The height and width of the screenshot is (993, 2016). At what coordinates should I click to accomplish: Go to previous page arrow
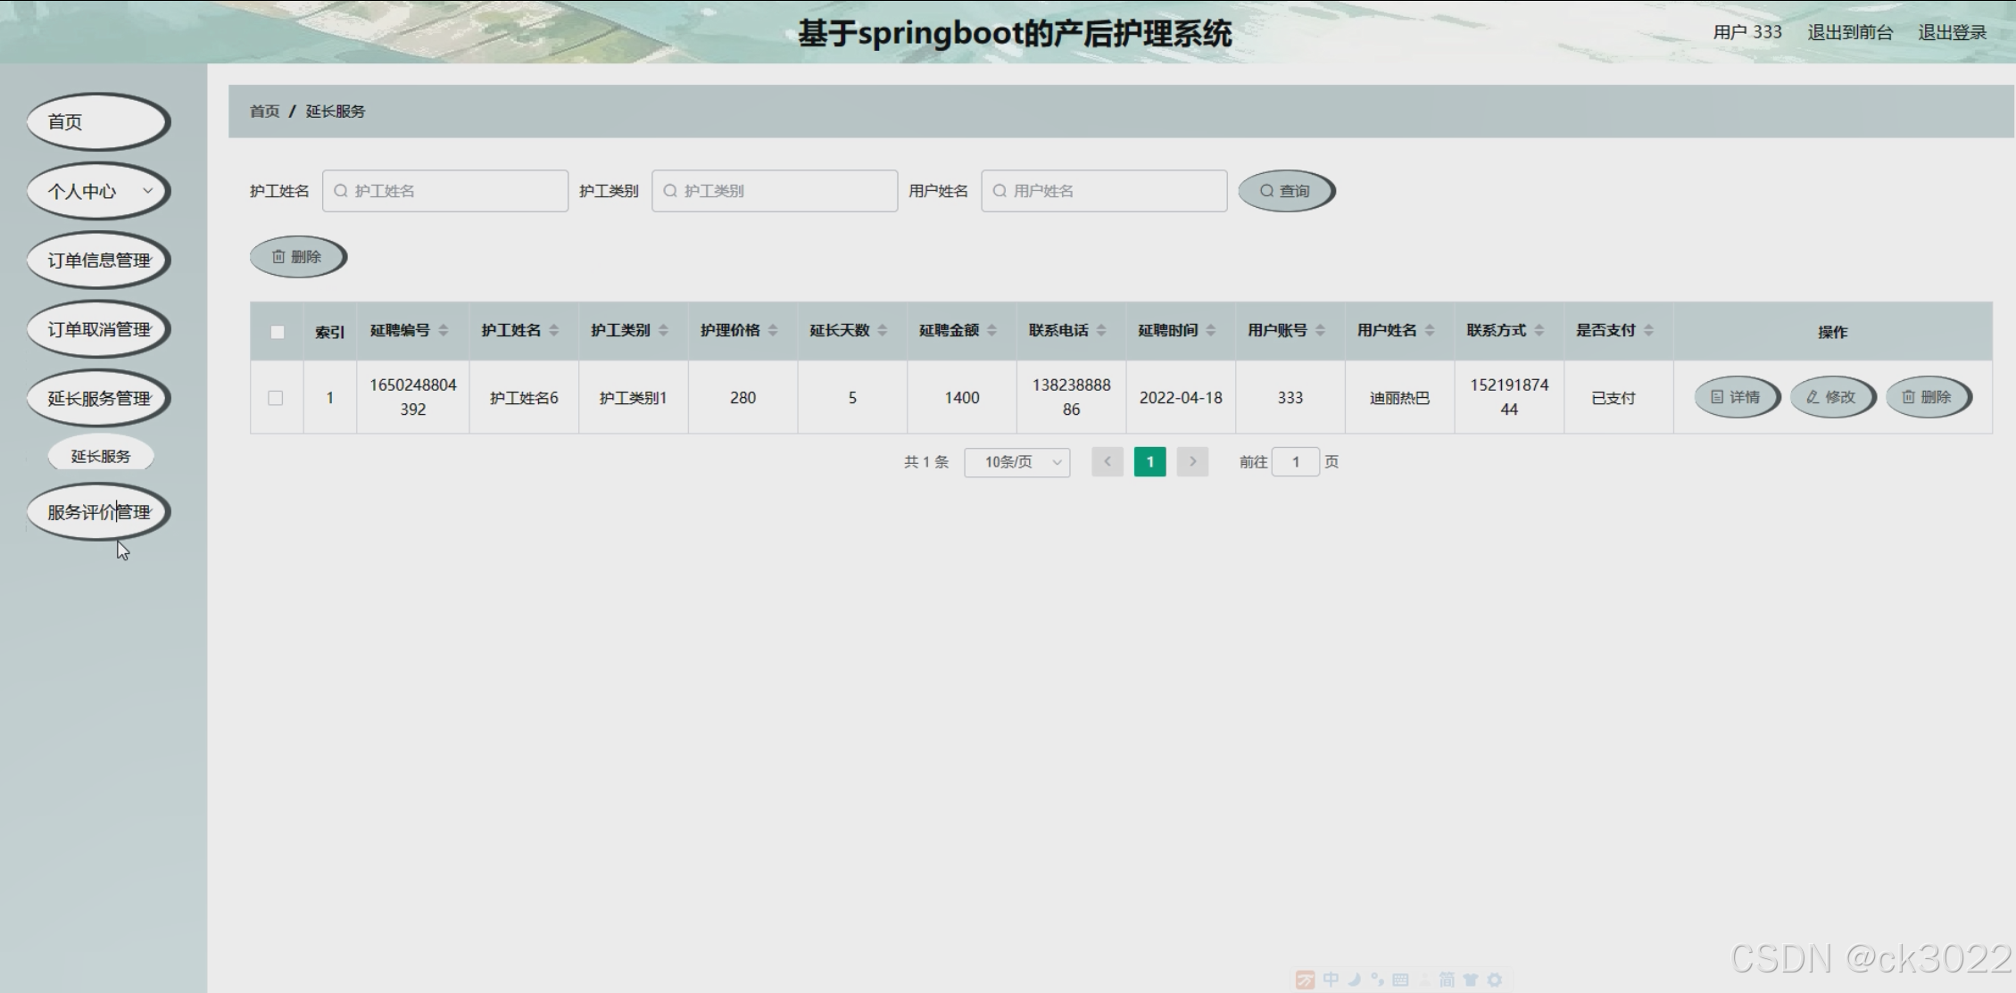[1108, 461]
